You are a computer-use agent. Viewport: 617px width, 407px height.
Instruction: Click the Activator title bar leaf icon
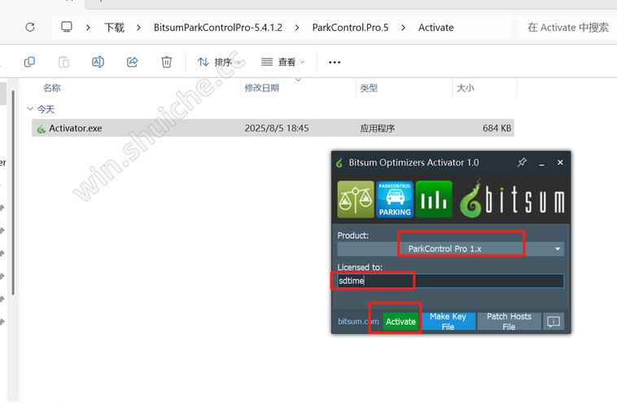tap(339, 162)
